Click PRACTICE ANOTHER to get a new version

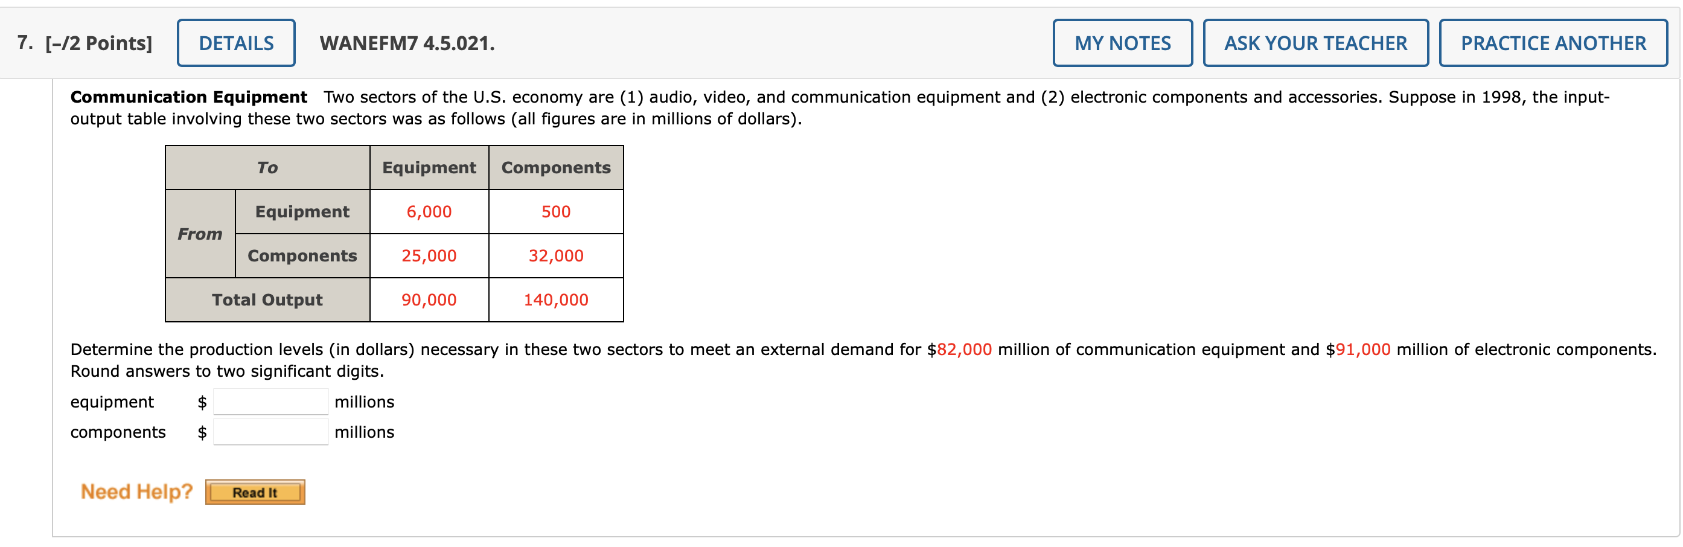[1554, 43]
